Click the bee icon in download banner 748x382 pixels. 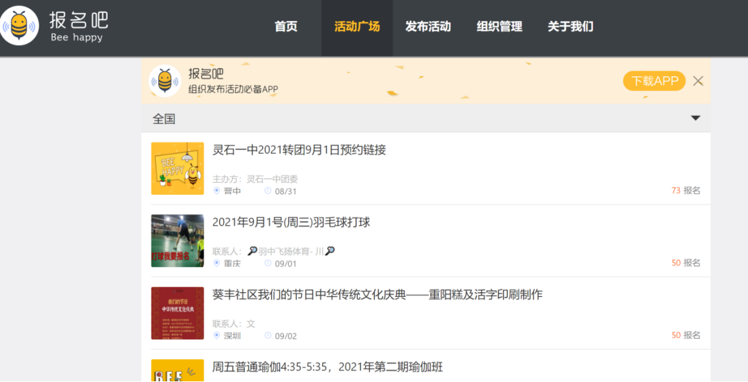(164, 81)
